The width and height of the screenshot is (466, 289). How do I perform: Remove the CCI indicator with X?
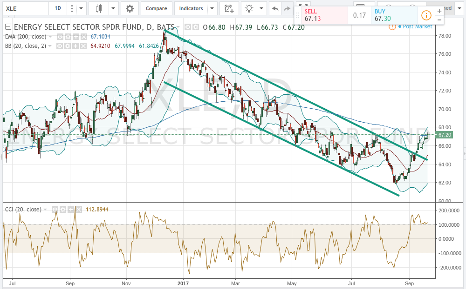pos(78,210)
